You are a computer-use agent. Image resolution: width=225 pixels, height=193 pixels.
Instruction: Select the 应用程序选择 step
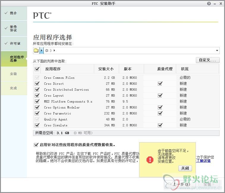click(14, 59)
